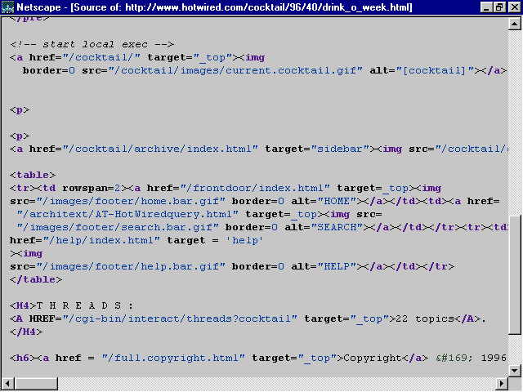
Task: Click the horizontal scrollbar left arrow
Action: (7, 384)
